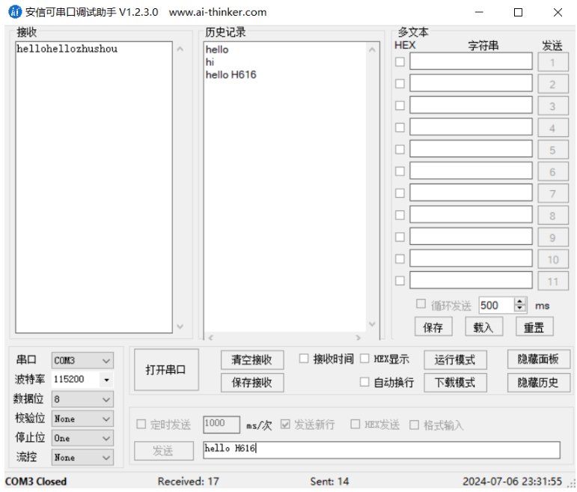Close the serial debug window
Image resolution: width=577 pixels, height=492 pixels.
(x=558, y=12)
